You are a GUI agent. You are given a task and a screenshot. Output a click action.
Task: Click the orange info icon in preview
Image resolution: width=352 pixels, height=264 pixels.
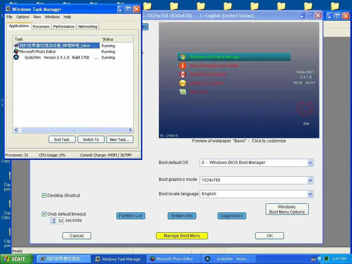(x=183, y=66)
